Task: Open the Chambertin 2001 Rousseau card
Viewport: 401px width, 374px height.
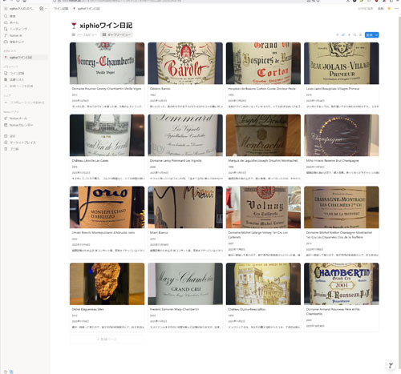Action: tap(342, 297)
